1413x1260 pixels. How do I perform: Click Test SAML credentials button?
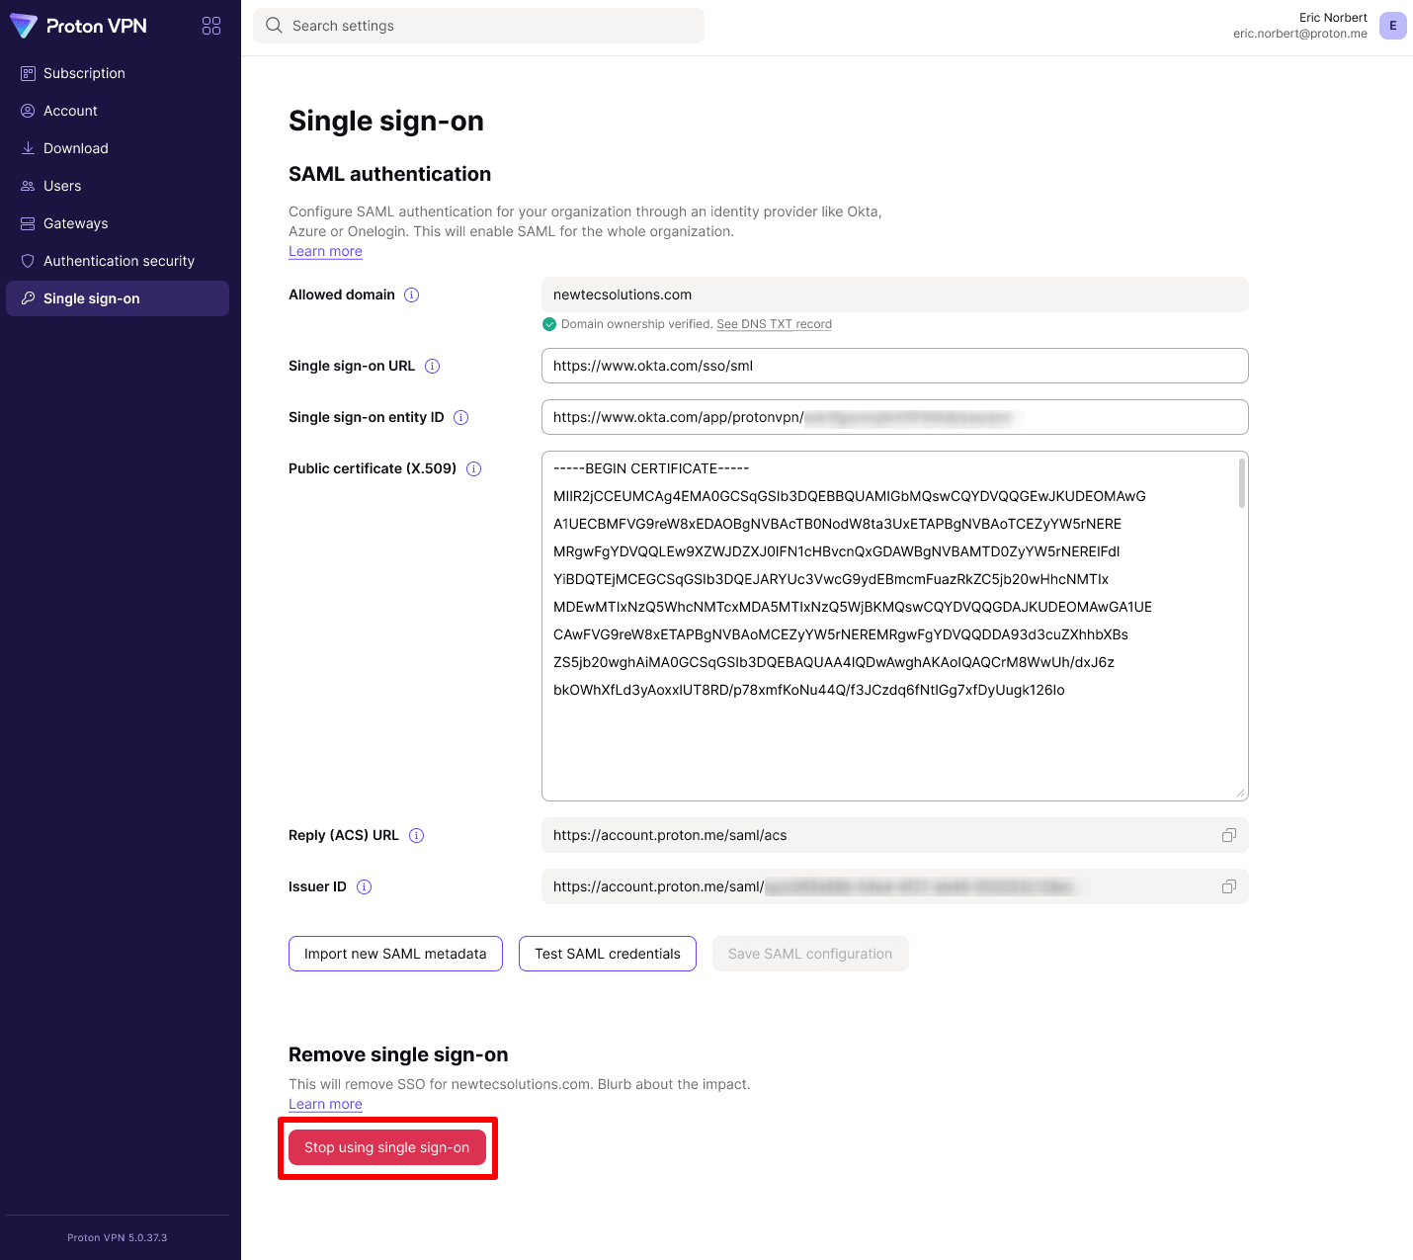coord(608,954)
